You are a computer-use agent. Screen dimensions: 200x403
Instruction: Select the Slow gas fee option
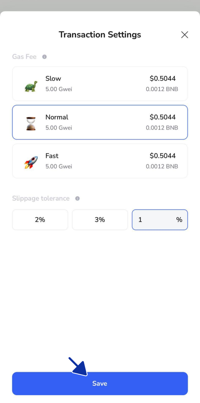coord(100,84)
